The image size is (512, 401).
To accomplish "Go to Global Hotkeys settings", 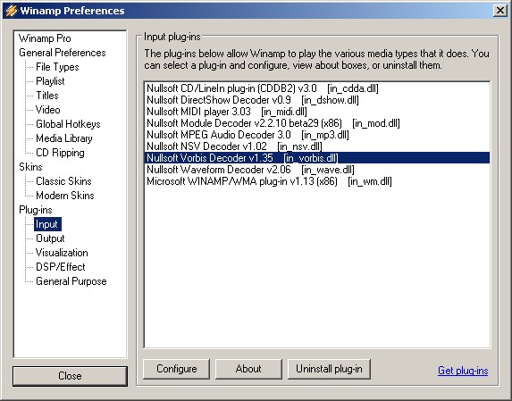I will [68, 124].
